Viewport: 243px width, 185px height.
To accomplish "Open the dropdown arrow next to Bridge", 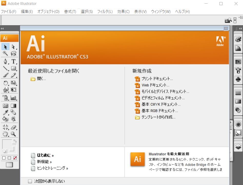I will (x=235, y=20).
